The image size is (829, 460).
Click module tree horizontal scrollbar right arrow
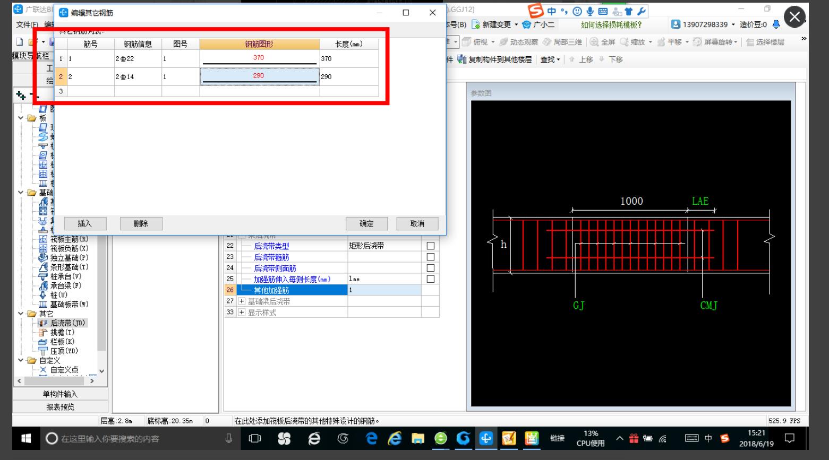[92, 380]
